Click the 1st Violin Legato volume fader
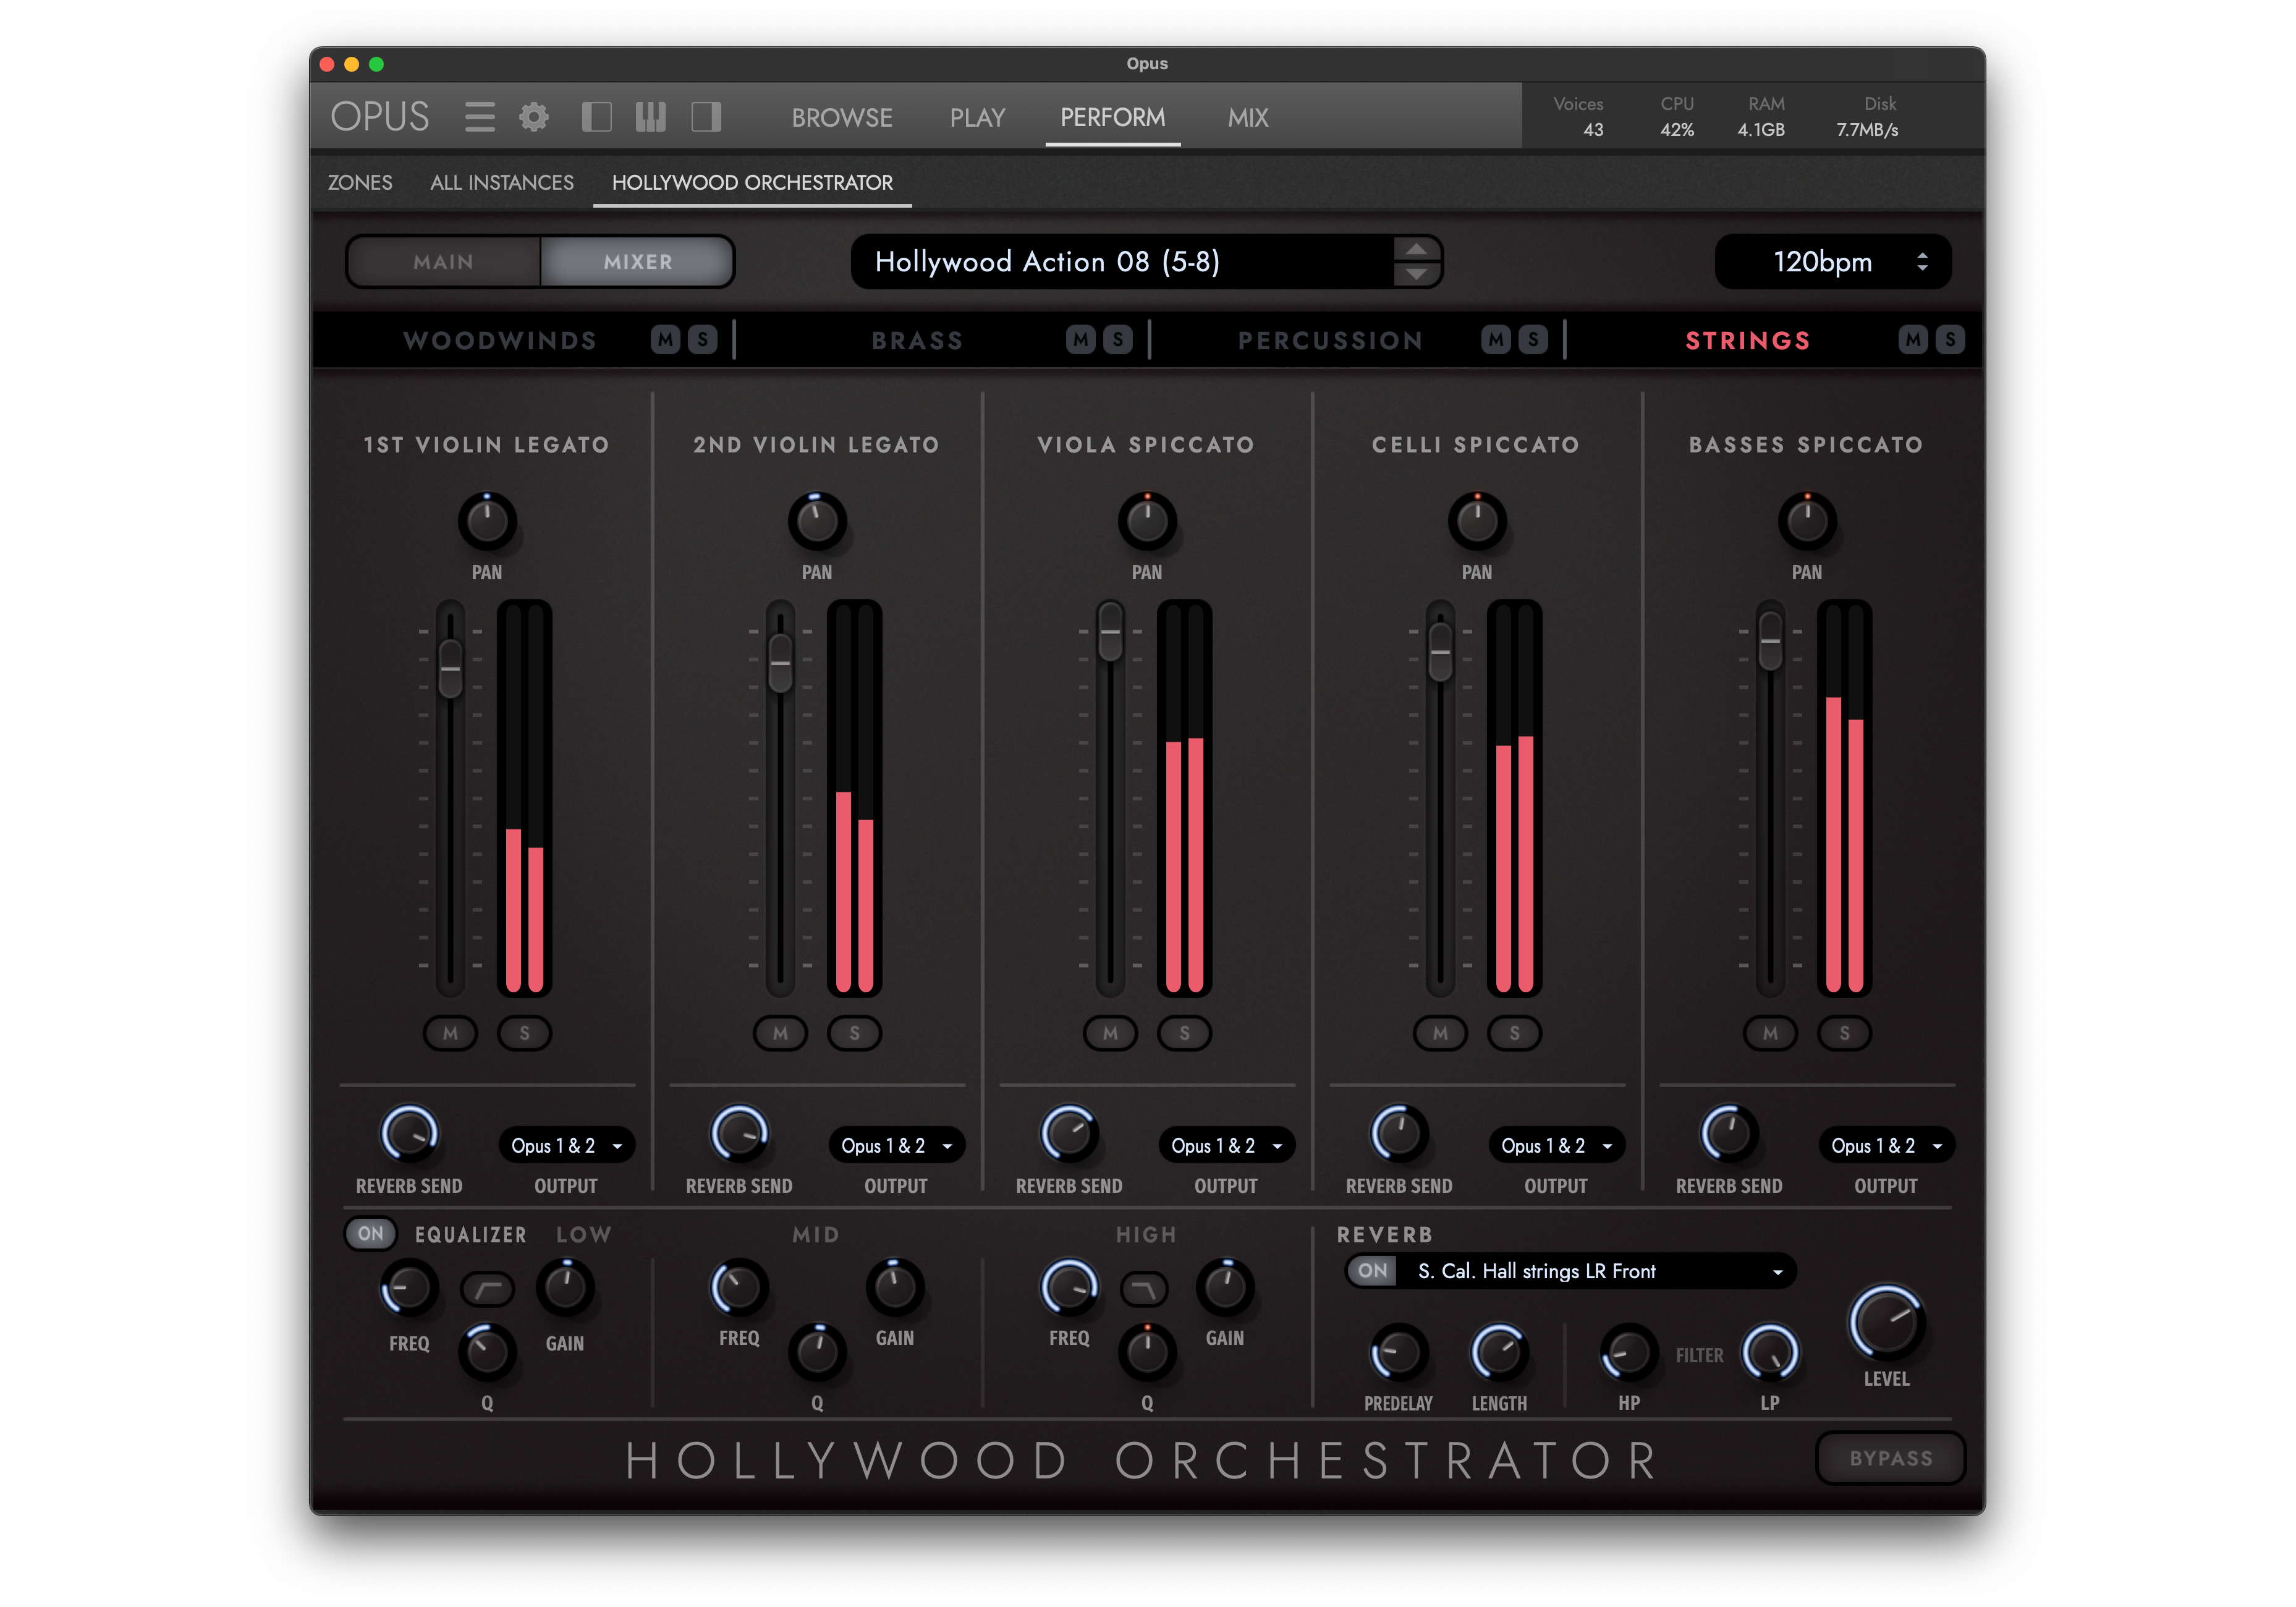 click(451, 668)
